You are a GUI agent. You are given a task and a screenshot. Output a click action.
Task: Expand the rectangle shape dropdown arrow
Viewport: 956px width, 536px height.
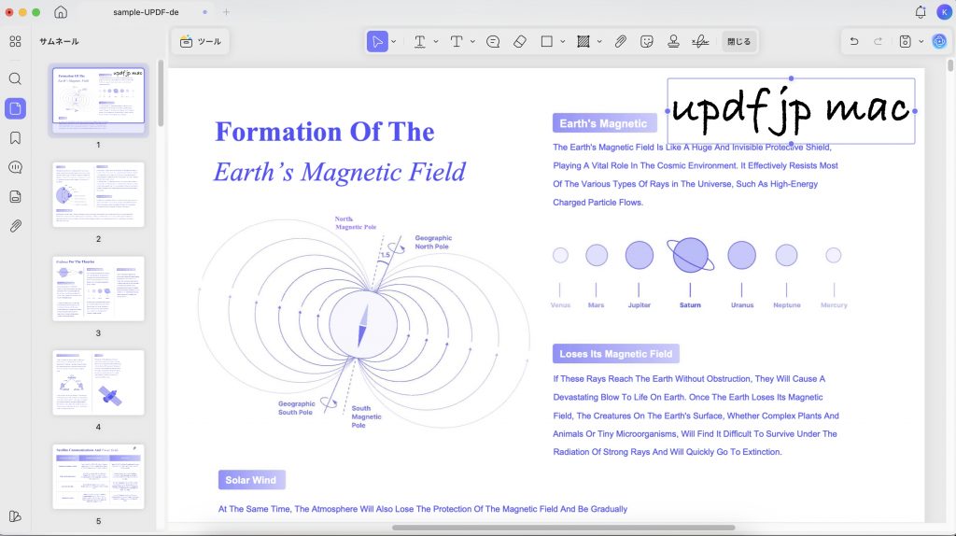[563, 41]
